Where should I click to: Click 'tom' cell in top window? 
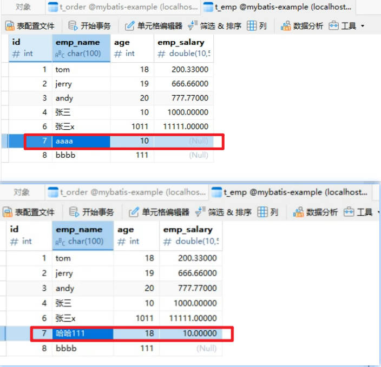click(81, 70)
